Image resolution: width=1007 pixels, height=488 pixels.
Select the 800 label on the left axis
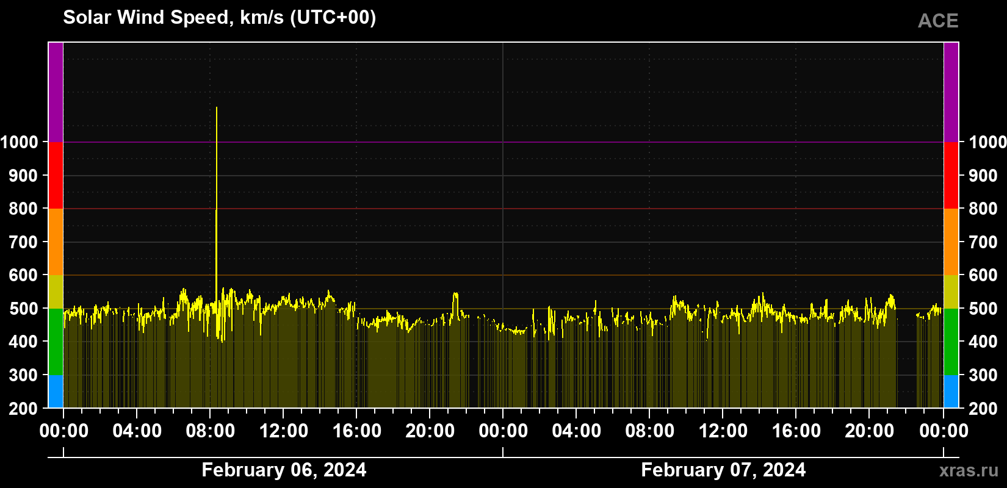(23, 209)
